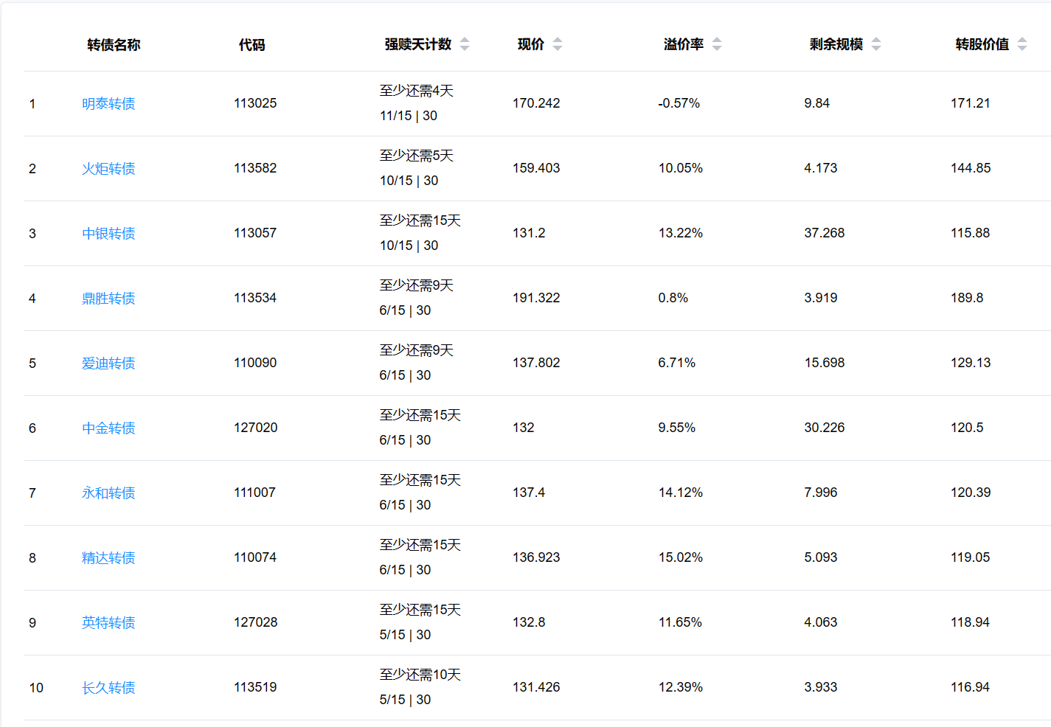
Task: Click the 永和转债 link
Action: (x=108, y=493)
